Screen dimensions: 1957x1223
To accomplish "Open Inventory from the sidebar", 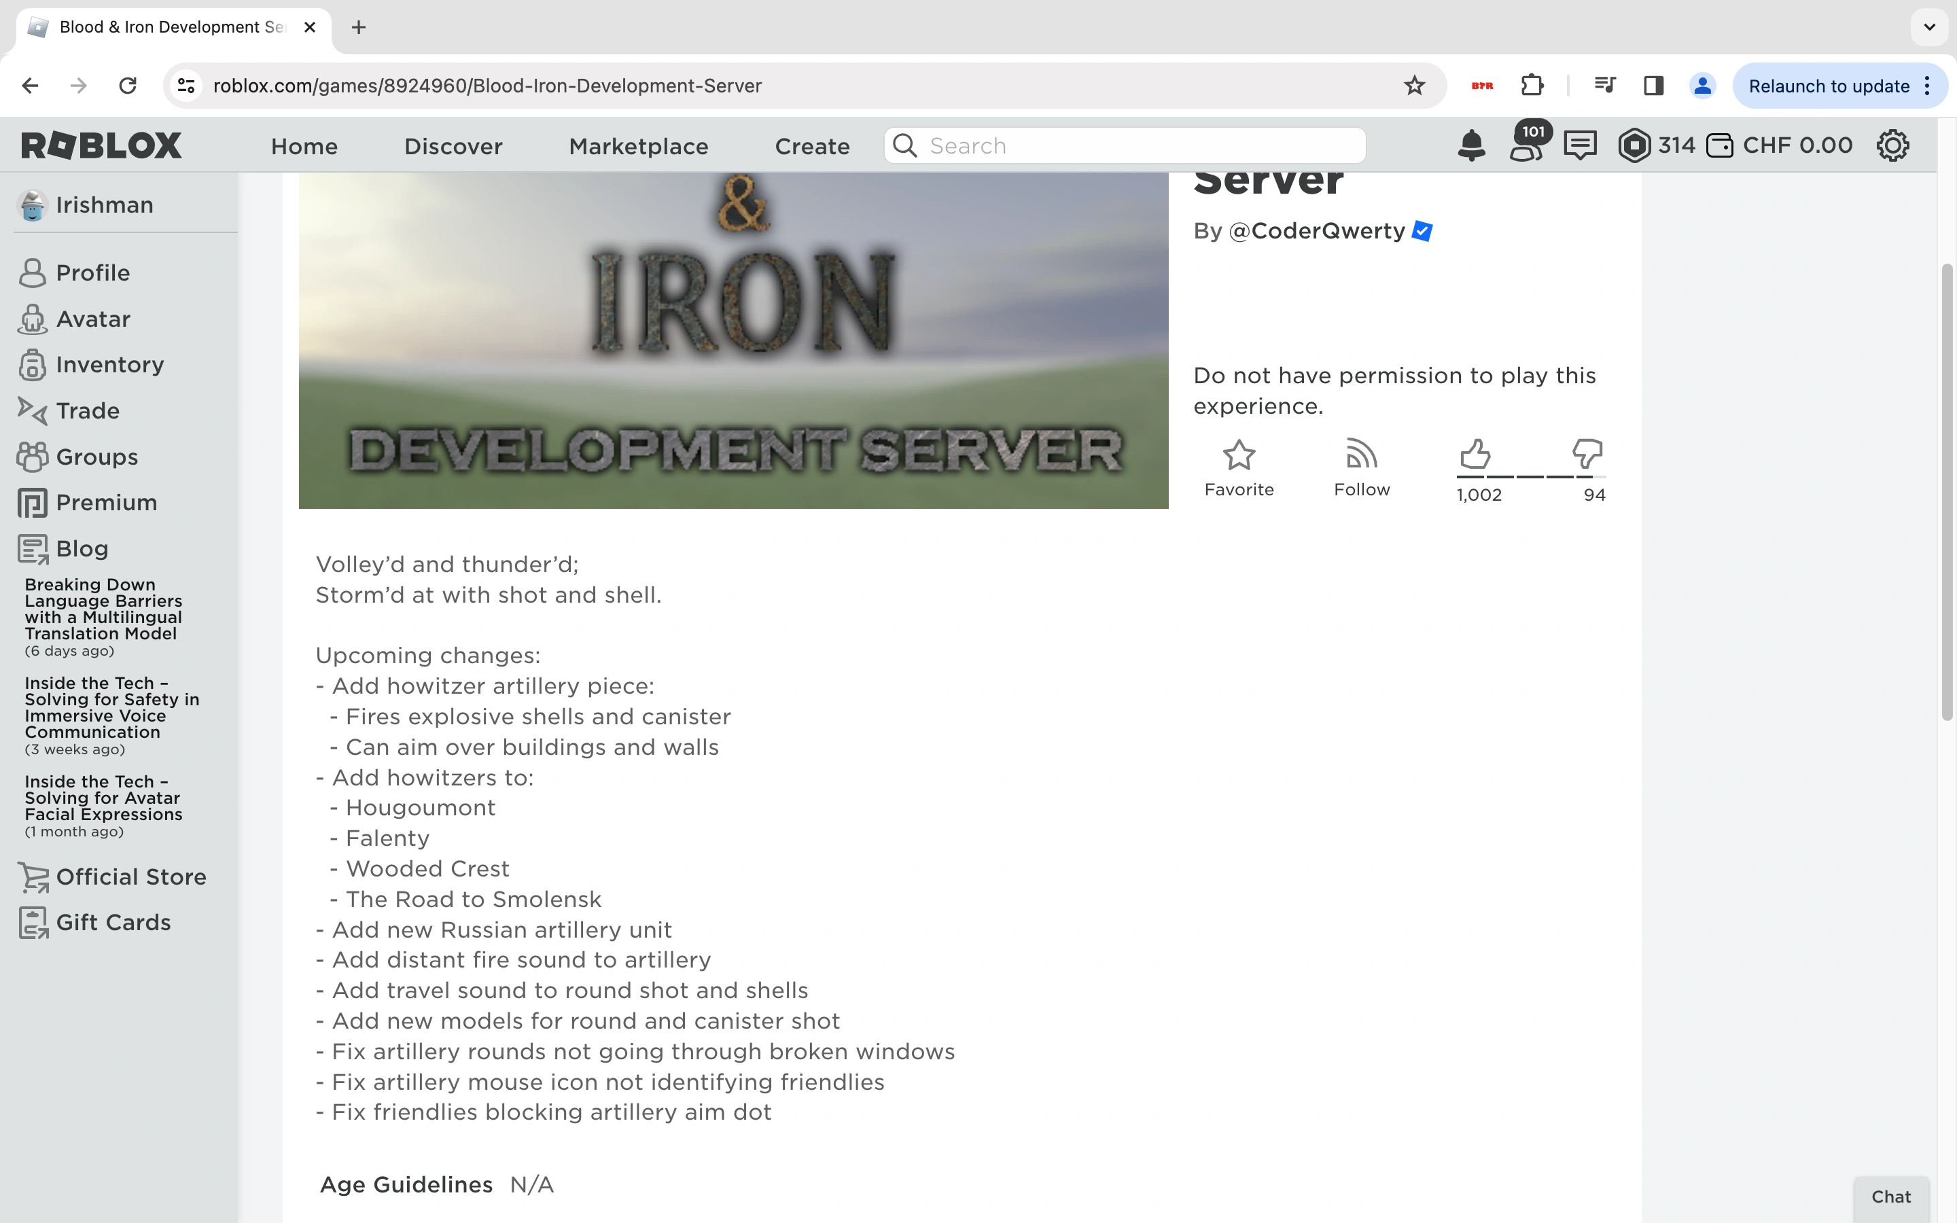I will pos(109,365).
